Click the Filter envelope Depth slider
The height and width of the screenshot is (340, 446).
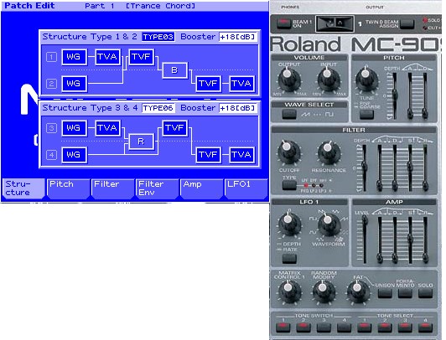pos(364,167)
